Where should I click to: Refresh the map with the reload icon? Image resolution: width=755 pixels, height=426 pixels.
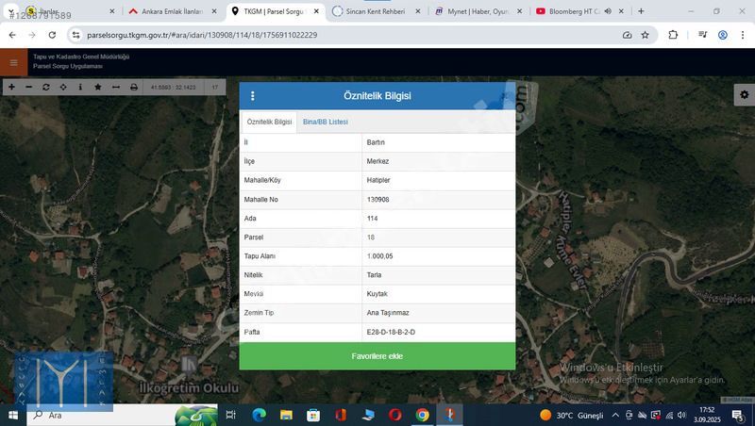[x=45, y=87]
